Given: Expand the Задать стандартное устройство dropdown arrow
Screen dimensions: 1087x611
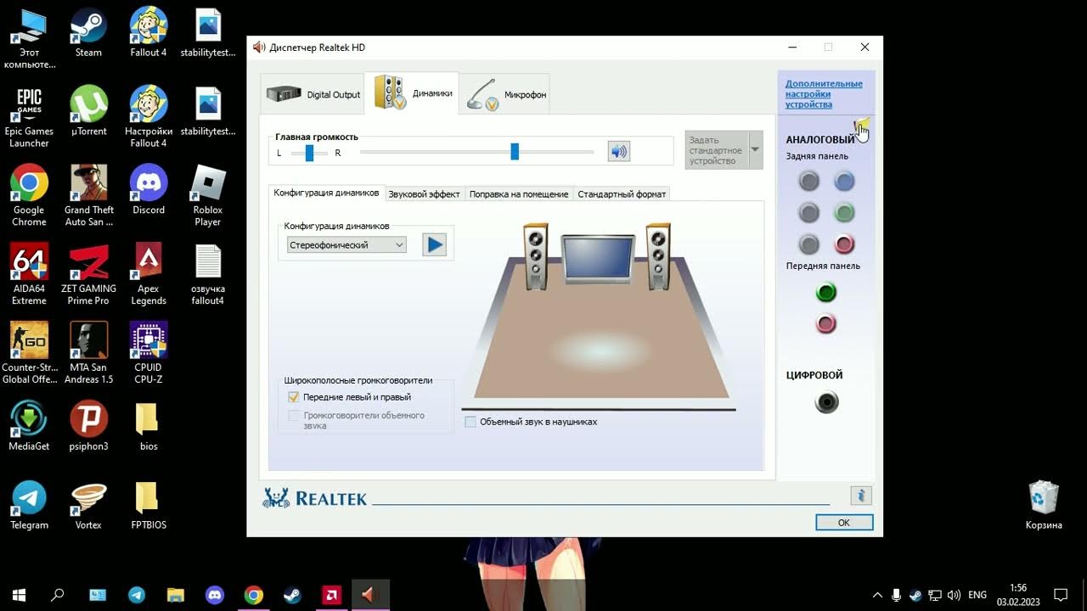Looking at the screenshot, I should click(755, 150).
